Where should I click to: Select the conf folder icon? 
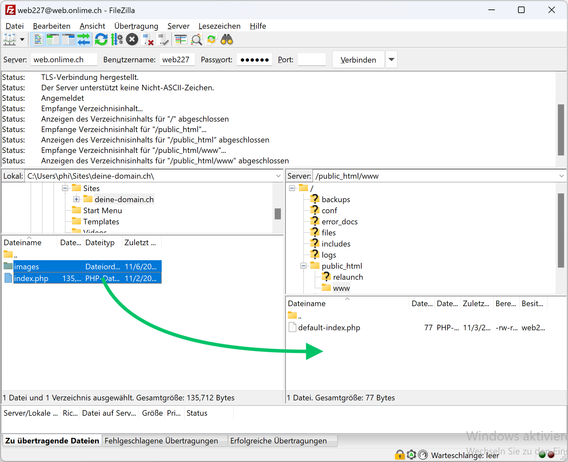pos(315,210)
